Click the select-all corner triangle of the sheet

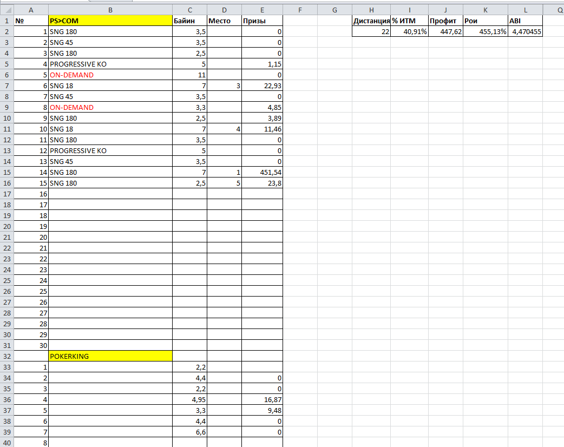pyautogui.click(x=7, y=10)
